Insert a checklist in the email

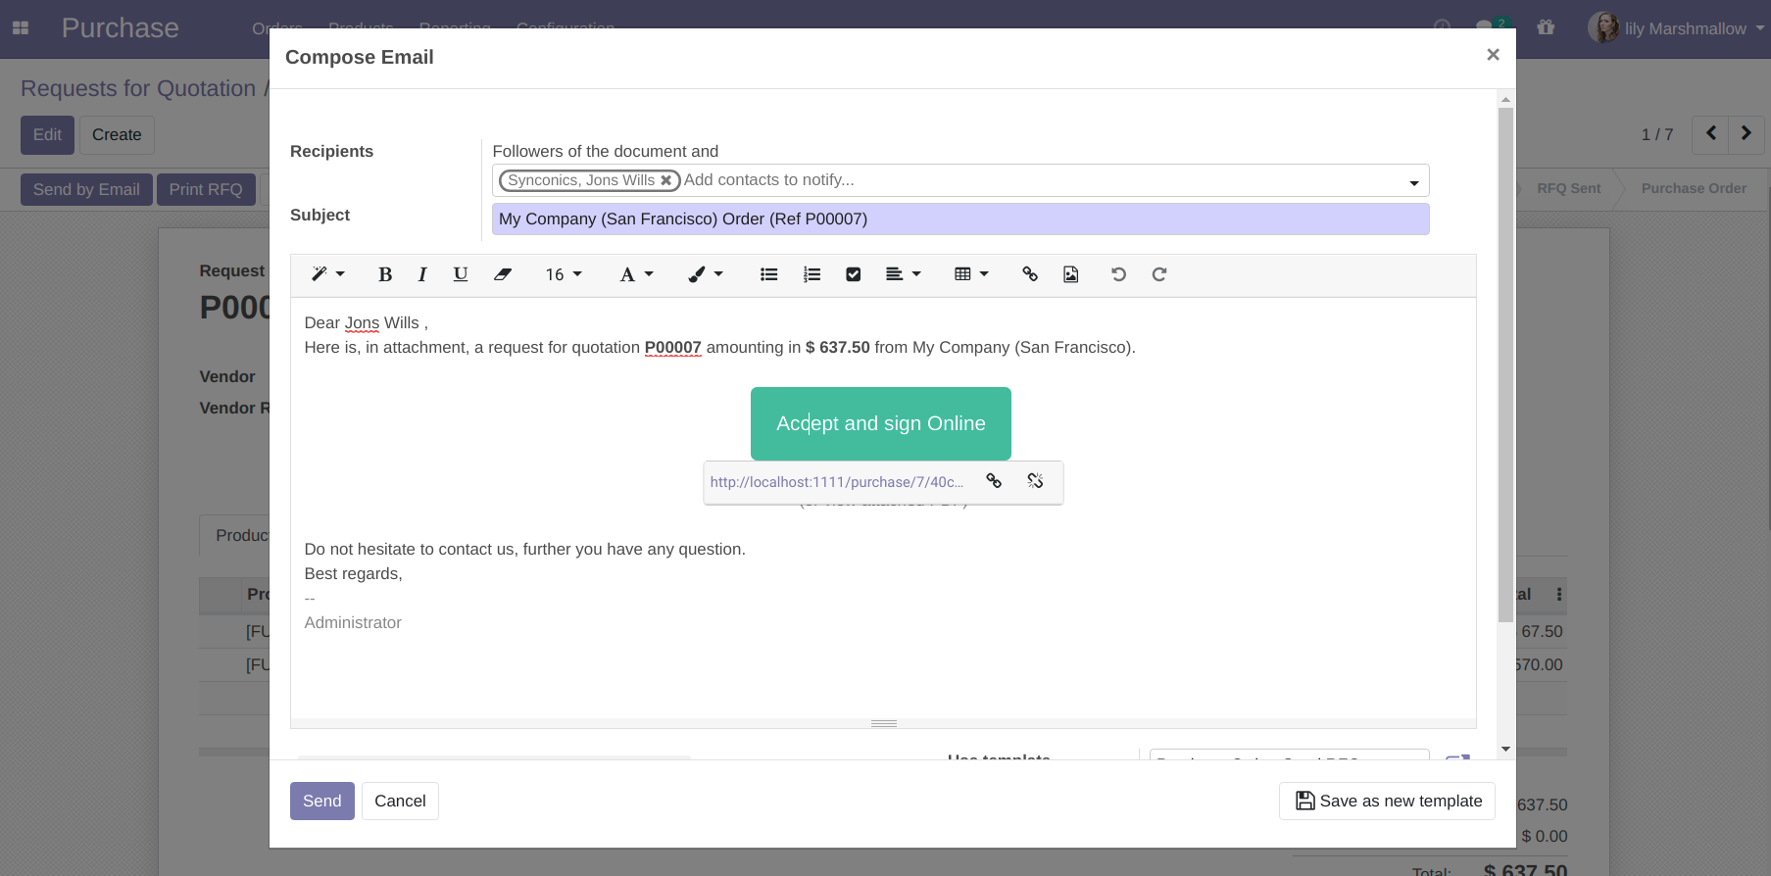coord(854,274)
